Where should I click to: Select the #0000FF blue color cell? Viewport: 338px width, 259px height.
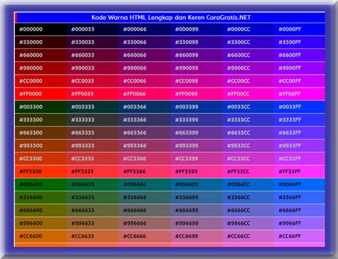[299, 29]
